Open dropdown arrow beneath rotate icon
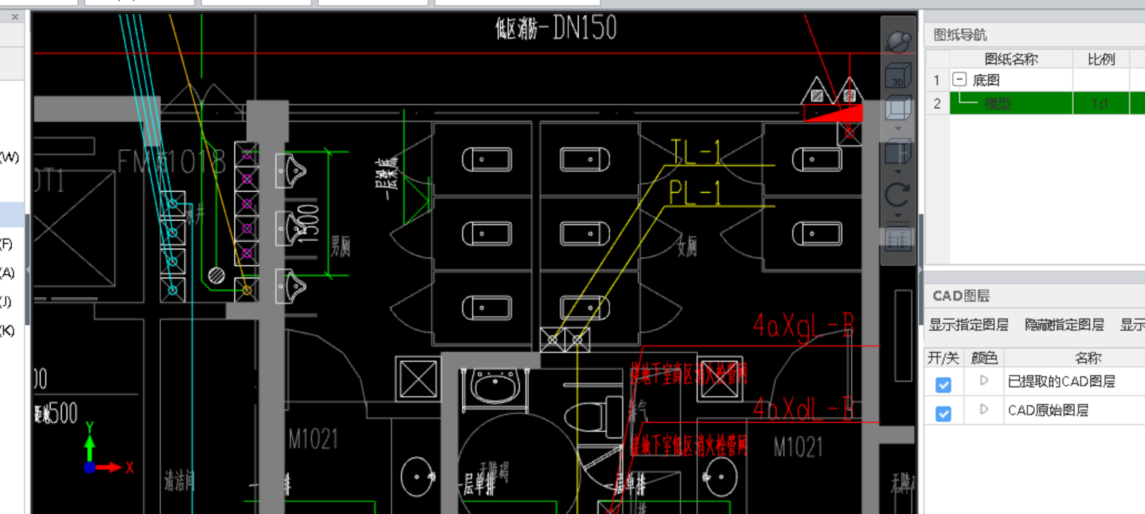 (x=898, y=216)
